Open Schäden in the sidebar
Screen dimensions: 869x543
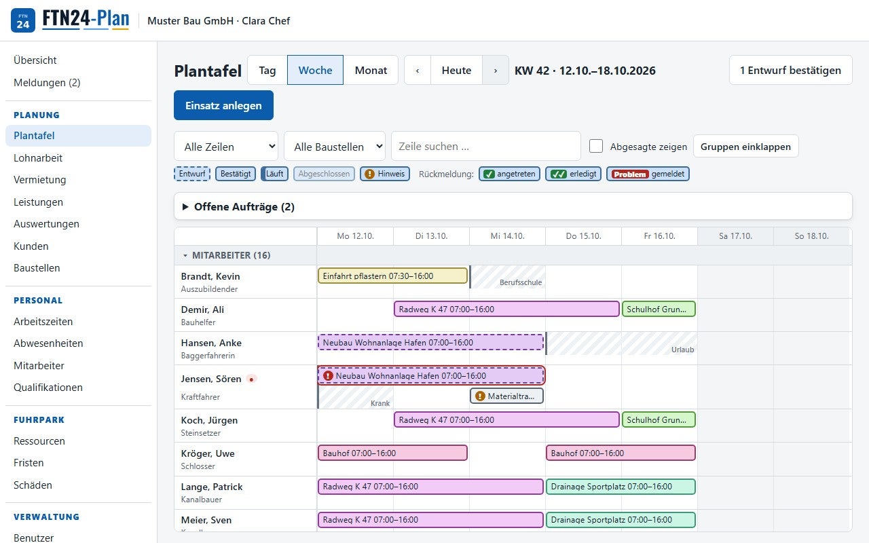[x=78, y=485]
